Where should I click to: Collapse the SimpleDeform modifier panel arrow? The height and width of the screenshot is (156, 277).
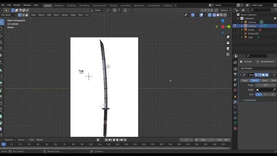tap(241, 75)
